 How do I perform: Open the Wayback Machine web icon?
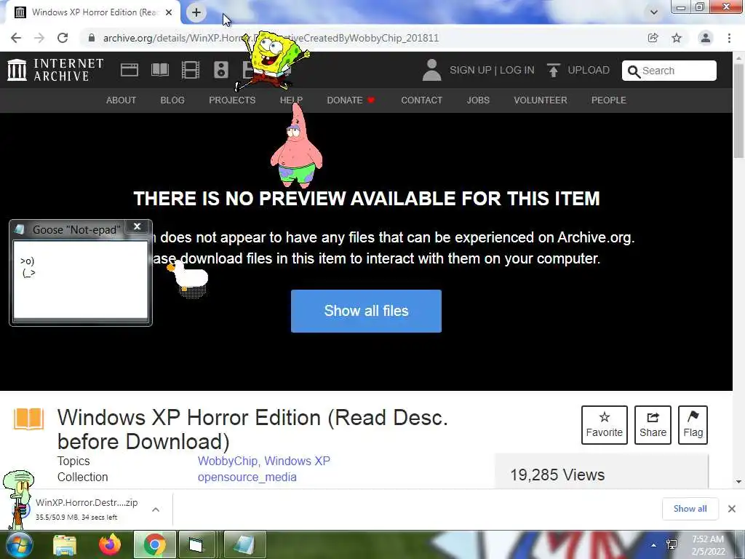click(x=130, y=71)
